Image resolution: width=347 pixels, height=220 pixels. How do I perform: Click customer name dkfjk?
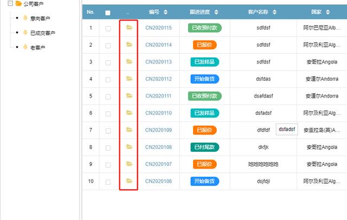tap(264, 147)
